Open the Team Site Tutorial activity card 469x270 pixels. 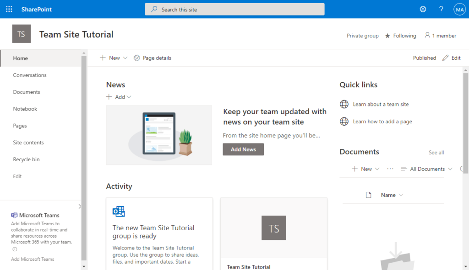274,234
